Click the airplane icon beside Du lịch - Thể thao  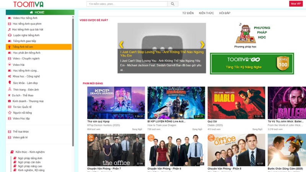click(9, 95)
